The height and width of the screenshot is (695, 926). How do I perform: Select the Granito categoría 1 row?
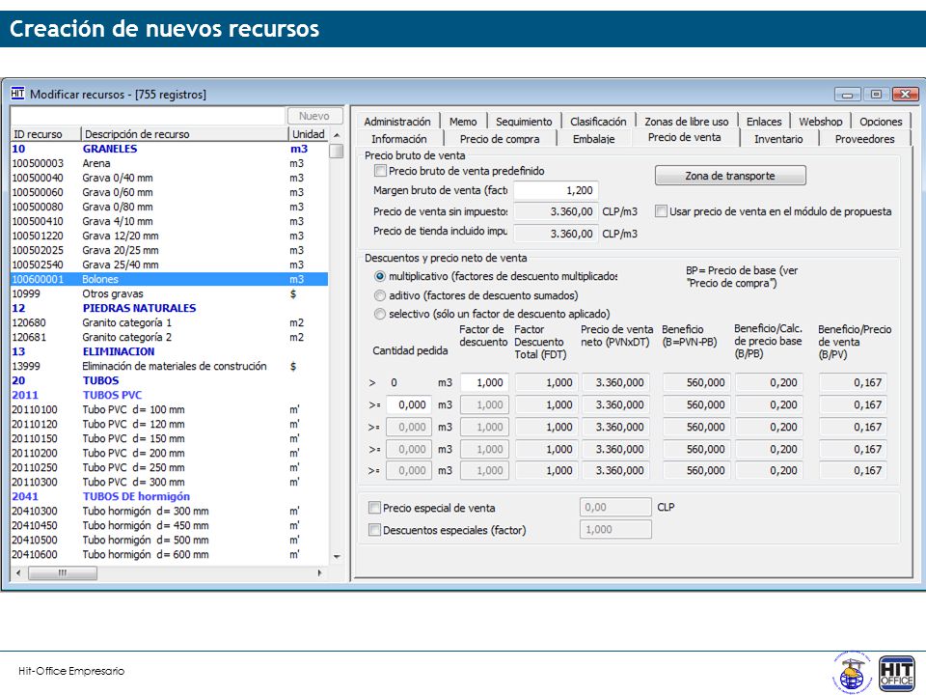tap(170, 322)
